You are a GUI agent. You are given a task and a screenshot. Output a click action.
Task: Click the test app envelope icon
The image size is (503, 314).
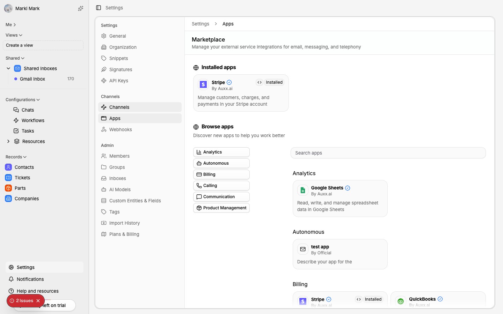[x=303, y=249]
